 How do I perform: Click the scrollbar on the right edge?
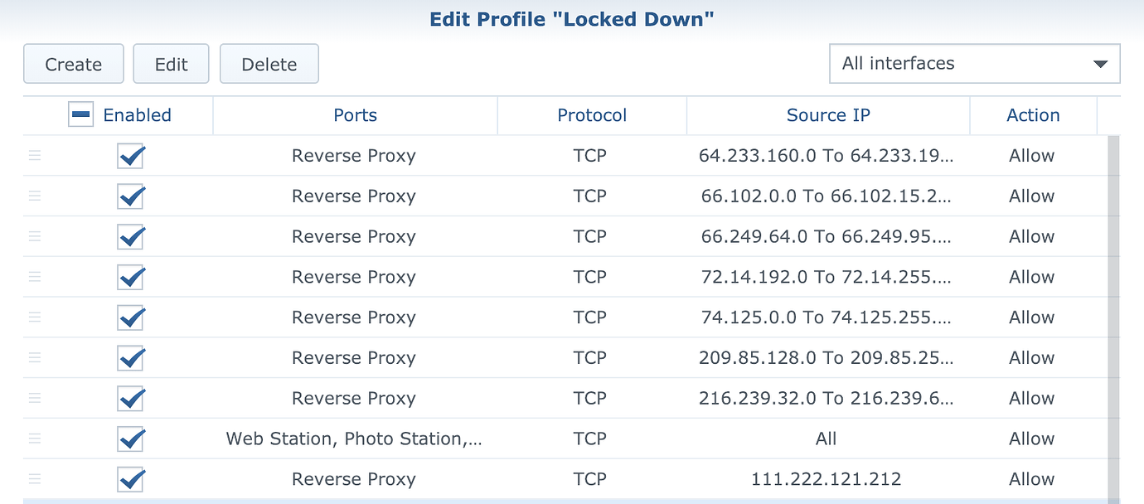pyautogui.click(x=1117, y=315)
